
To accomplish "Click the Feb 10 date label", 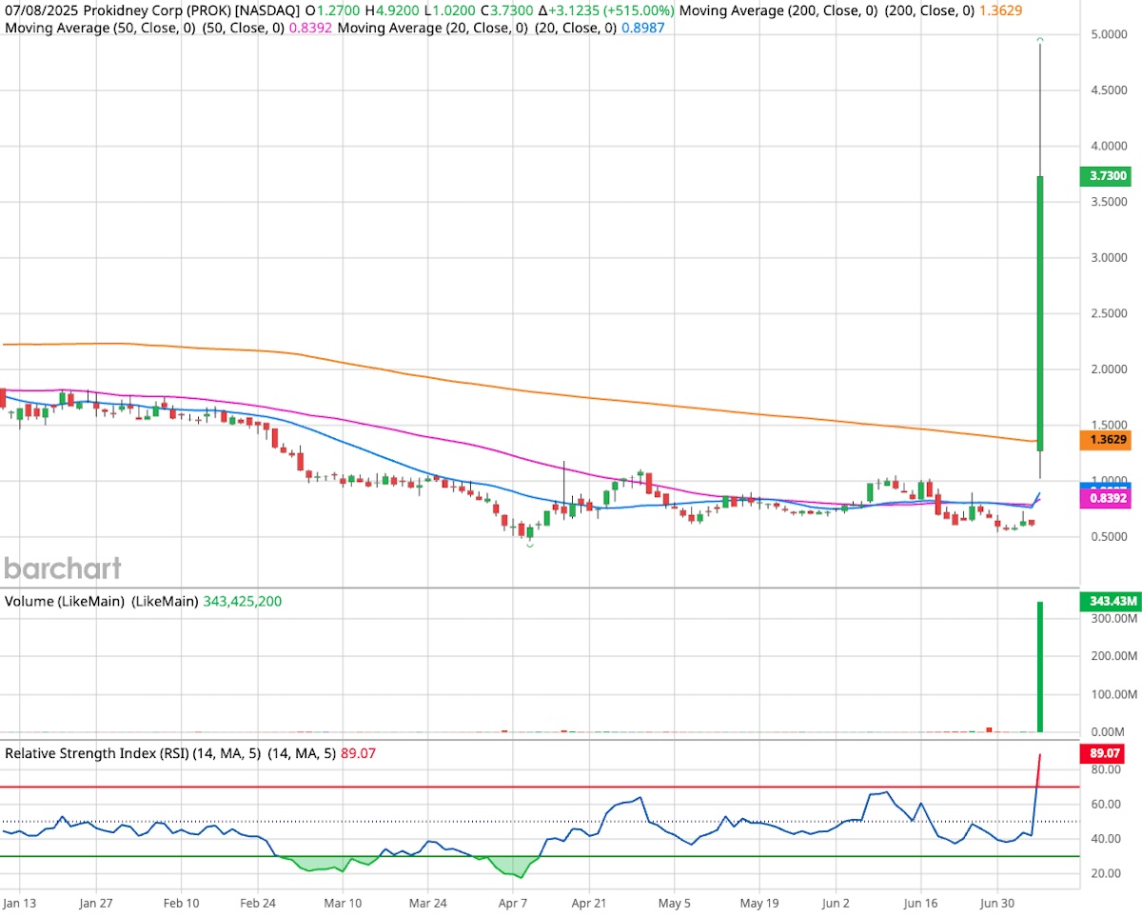I will (x=181, y=902).
